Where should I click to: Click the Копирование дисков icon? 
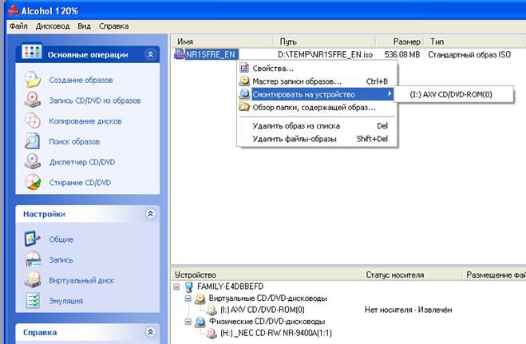pyautogui.click(x=32, y=121)
